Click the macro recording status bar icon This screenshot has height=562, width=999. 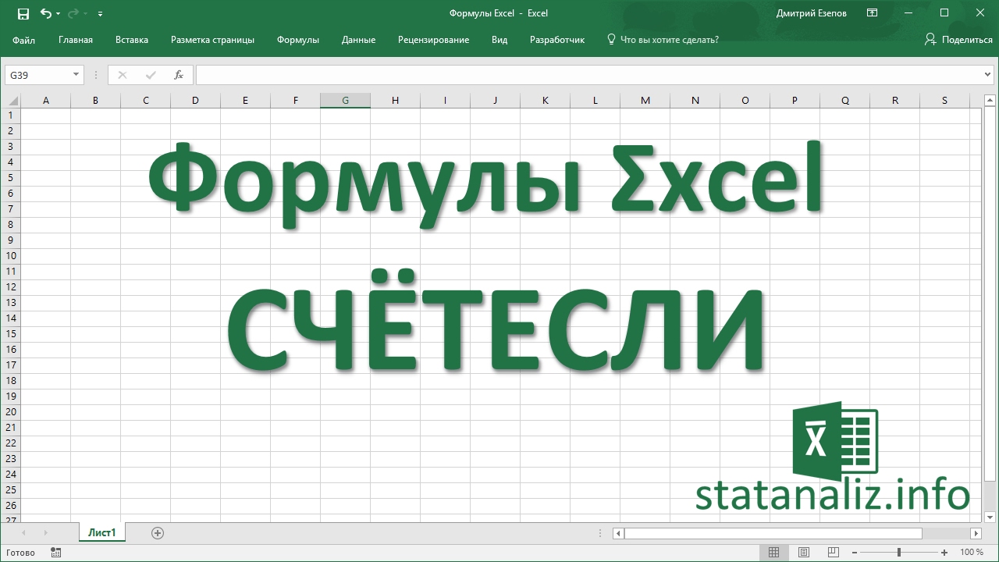55,553
